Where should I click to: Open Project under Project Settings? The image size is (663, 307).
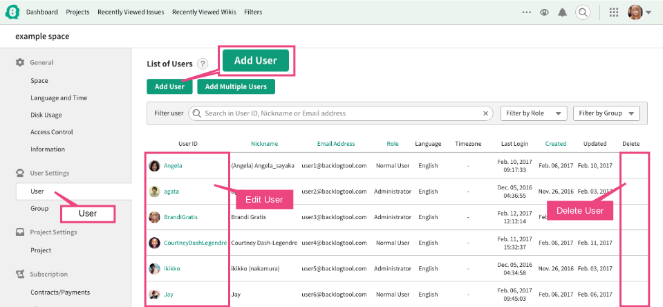tap(41, 250)
